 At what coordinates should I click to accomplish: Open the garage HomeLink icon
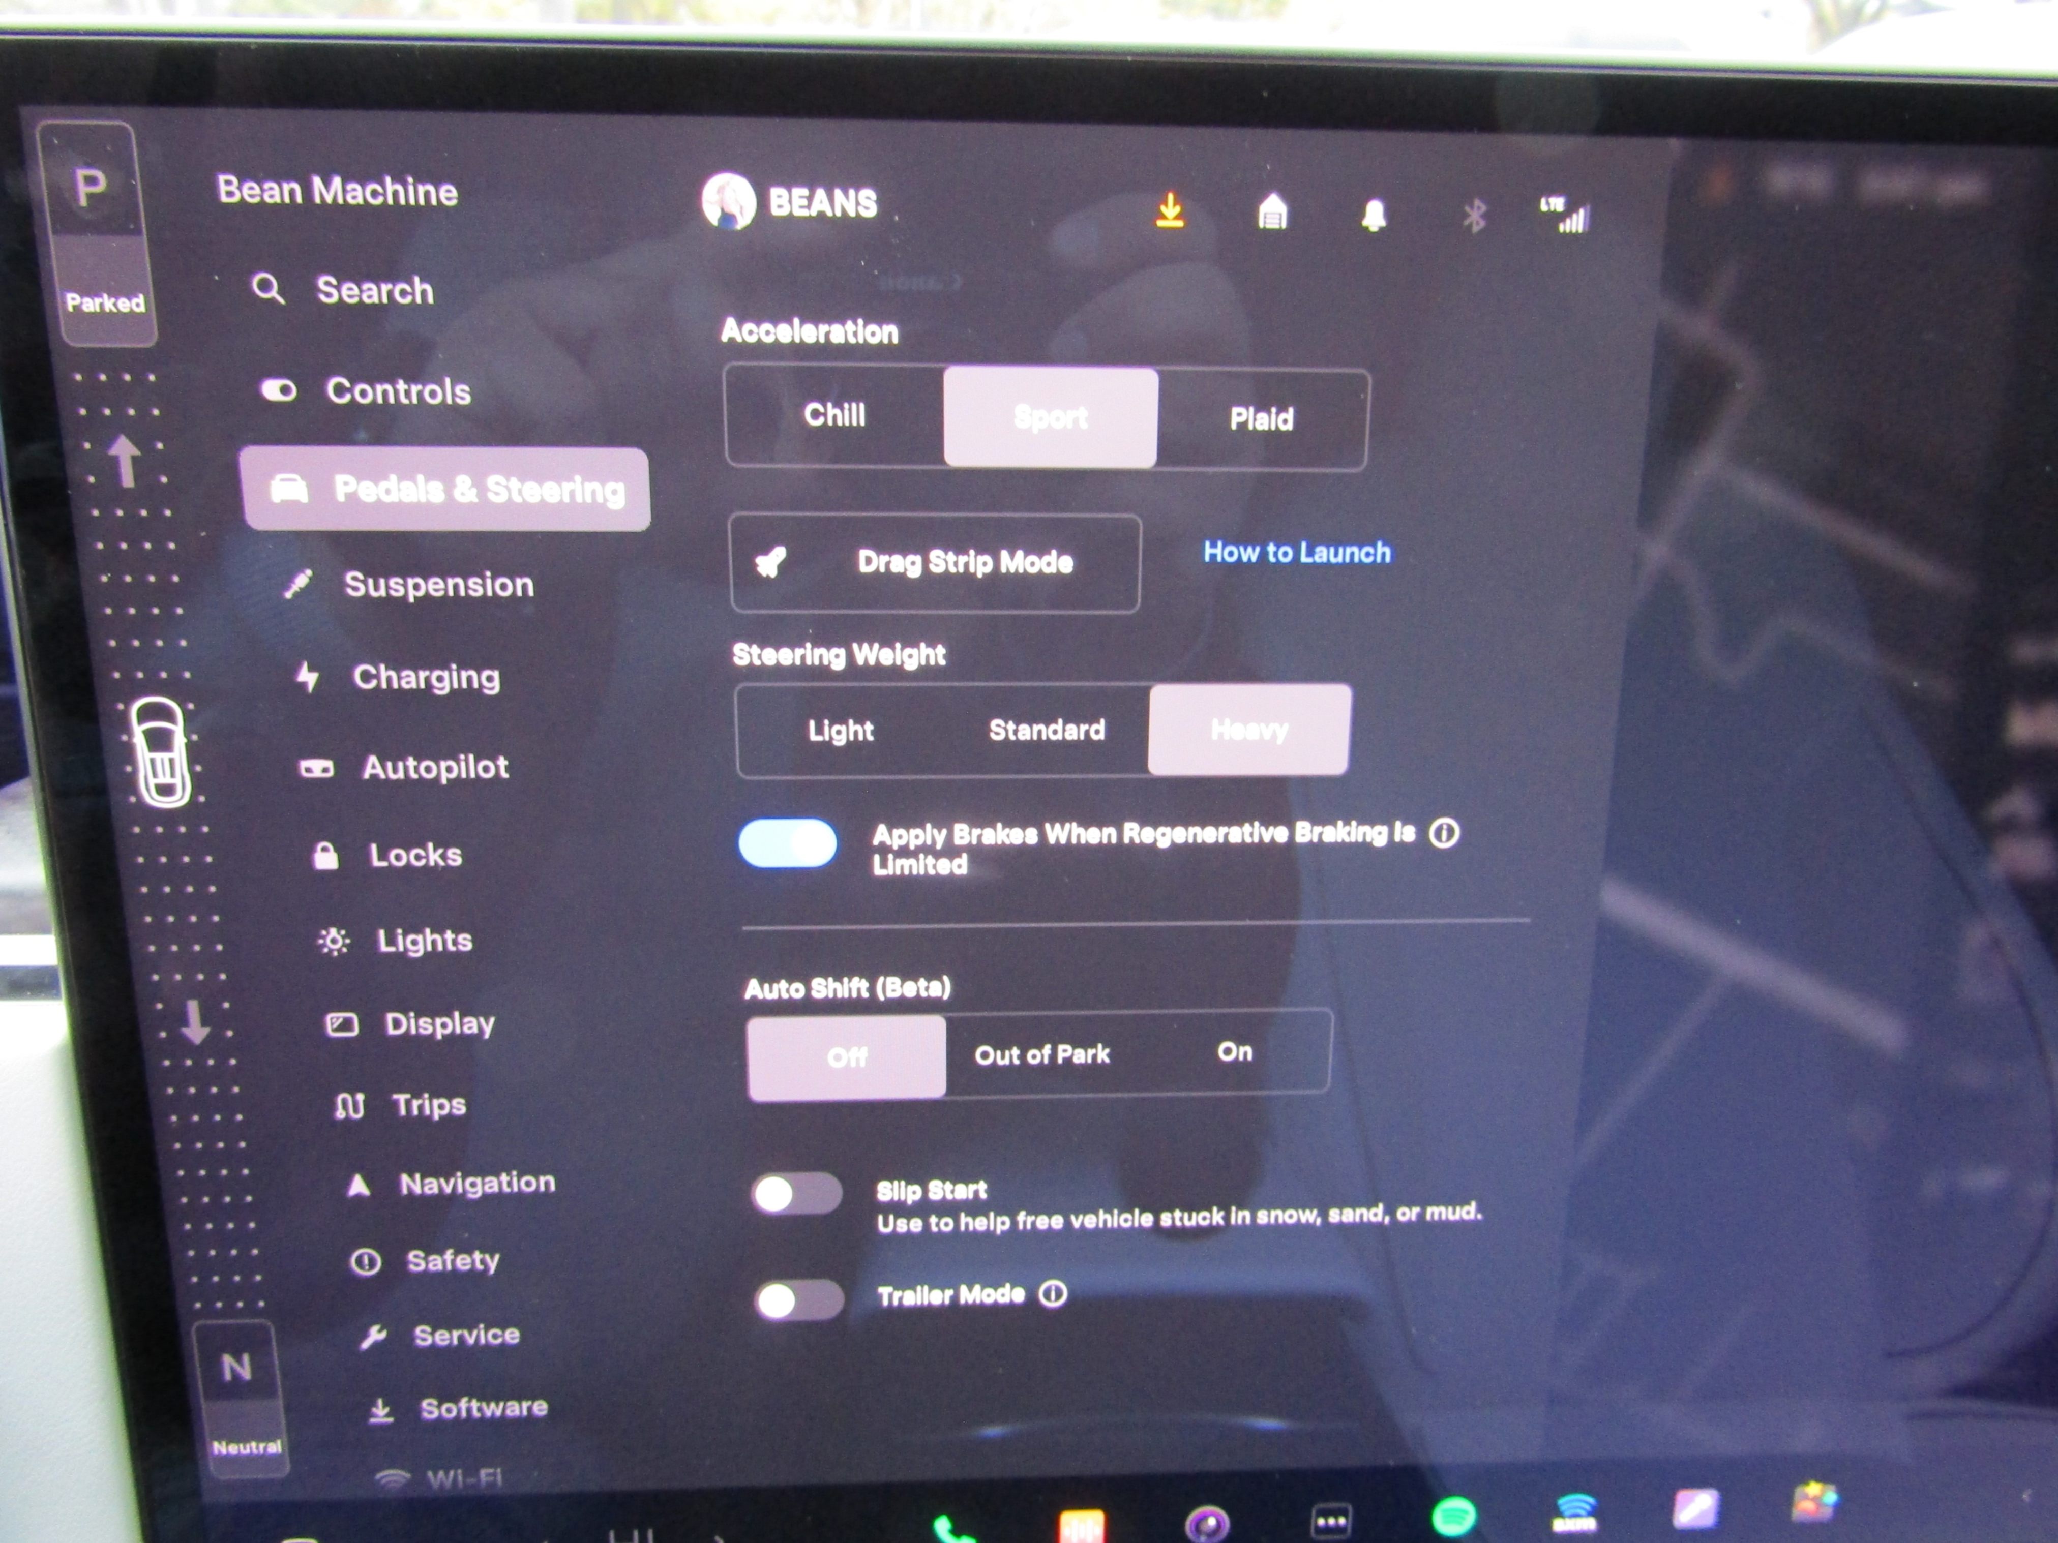click(x=1272, y=212)
